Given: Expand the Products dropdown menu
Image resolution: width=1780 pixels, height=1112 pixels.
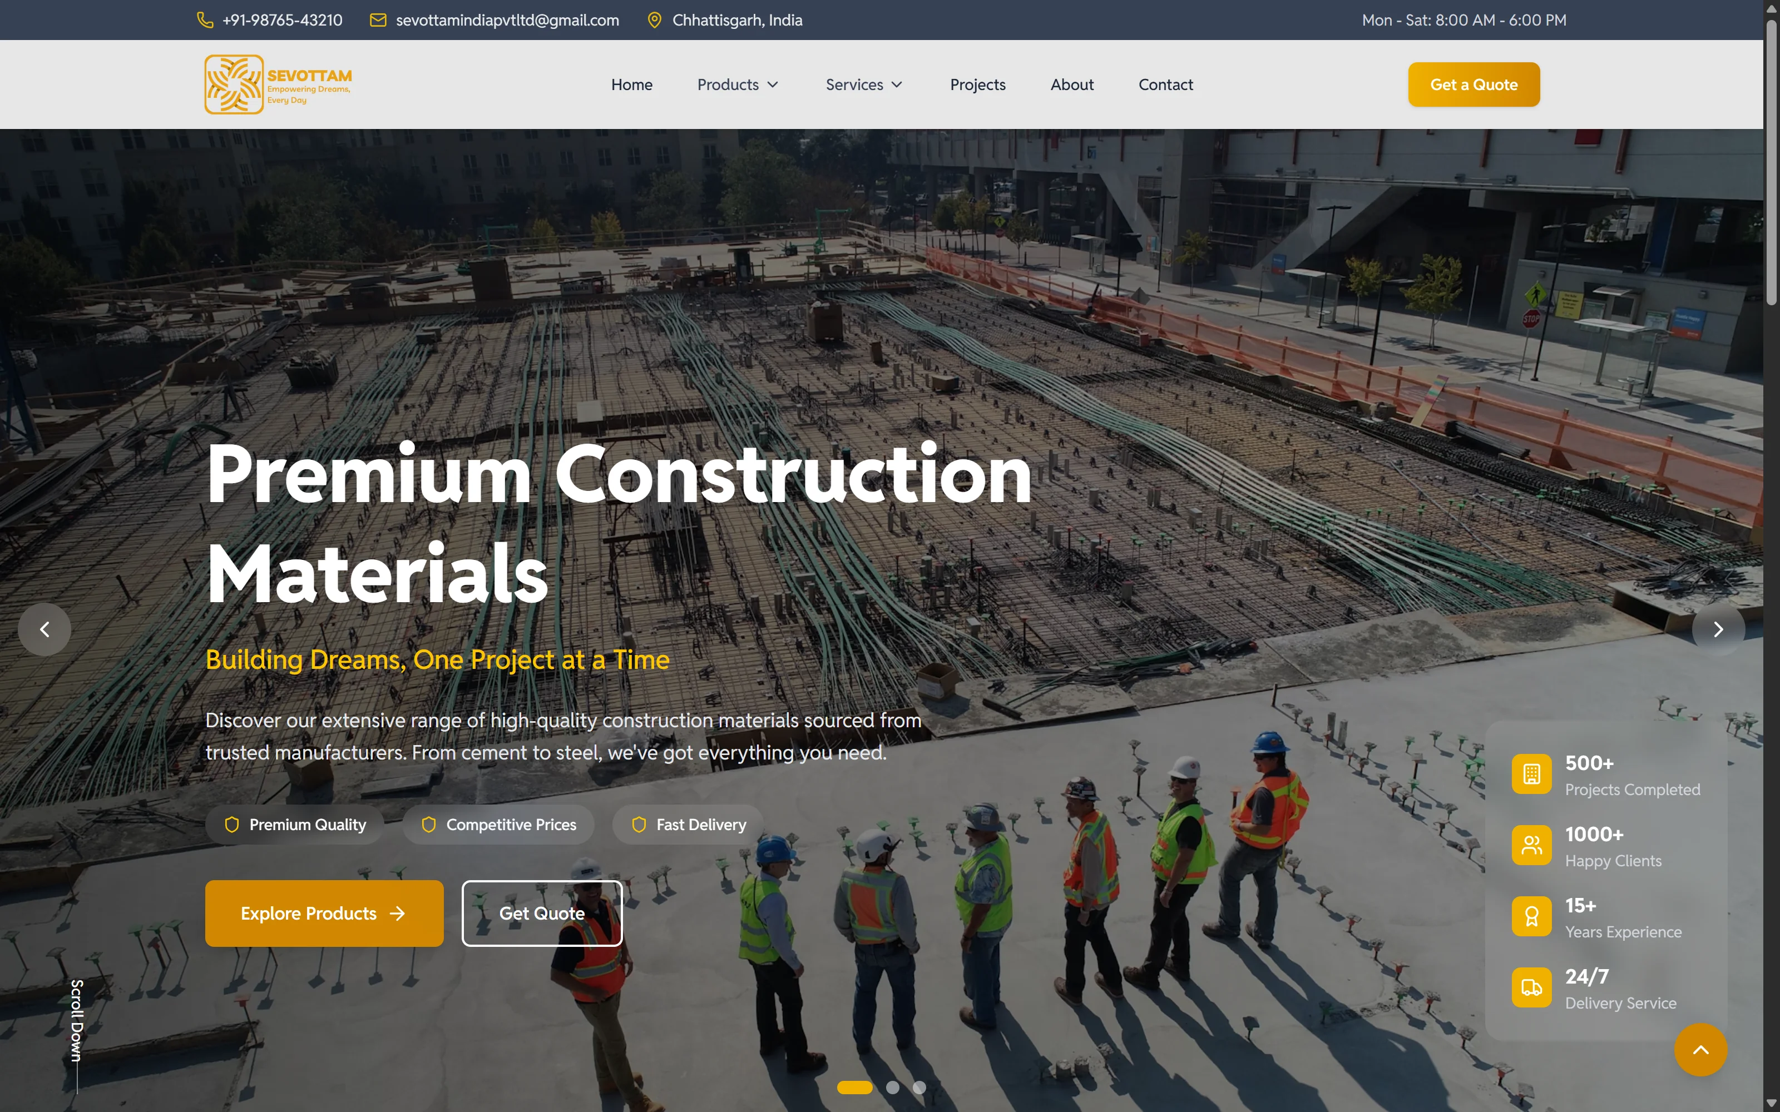Looking at the screenshot, I should [x=738, y=85].
